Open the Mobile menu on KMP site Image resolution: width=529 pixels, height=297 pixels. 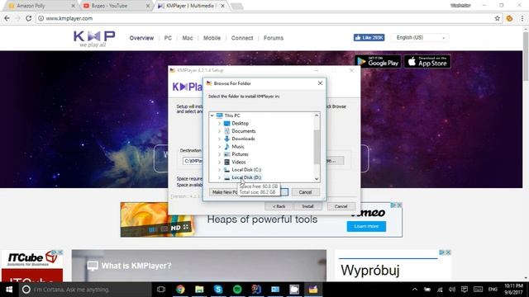click(212, 38)
